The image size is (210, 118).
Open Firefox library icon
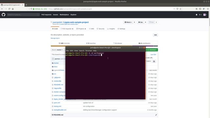point(197,9)
